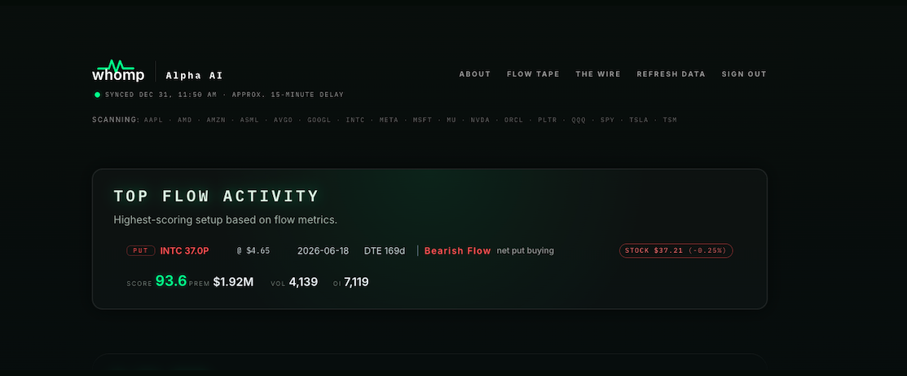Open the FLOW TAPE page
907x376 pixels.
(x=533, y=74)
